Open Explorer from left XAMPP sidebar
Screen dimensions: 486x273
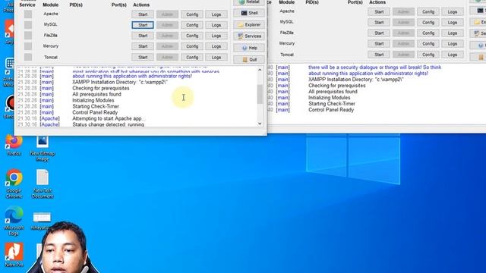(249, 25)
